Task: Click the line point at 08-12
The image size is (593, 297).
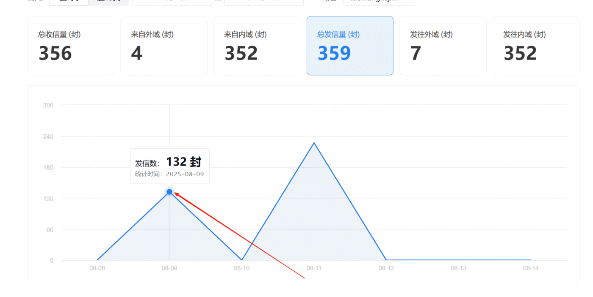Action: click(x=386, y=260)
